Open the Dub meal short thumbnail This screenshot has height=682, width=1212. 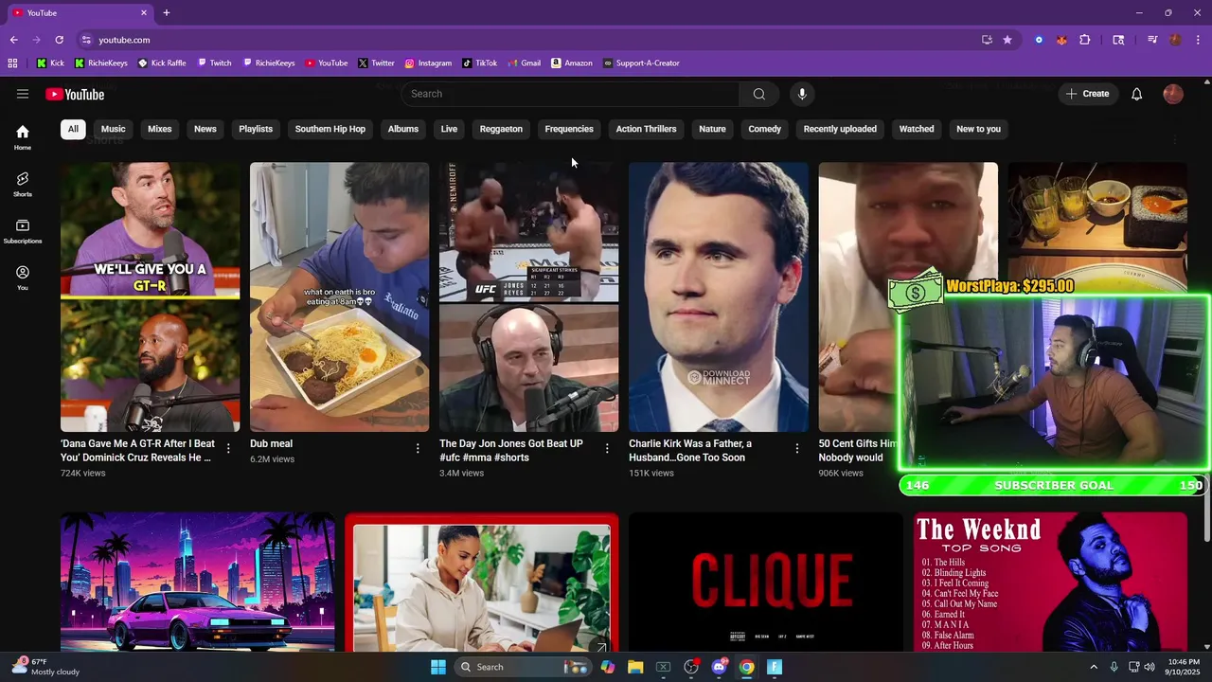(x=339, y=296)
